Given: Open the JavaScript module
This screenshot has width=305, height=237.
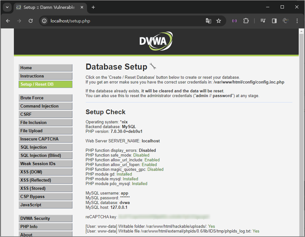Looking at the screenshot, I should (x=46, y=205).
